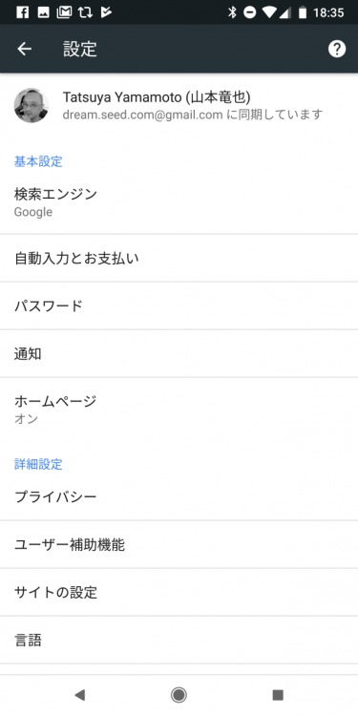Open the サイトの設定 entry
The image size is (358, 716).
pyautogui.click(x=179, y=592)
